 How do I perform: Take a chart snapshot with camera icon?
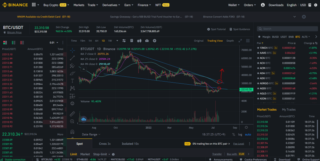point(147,41)
